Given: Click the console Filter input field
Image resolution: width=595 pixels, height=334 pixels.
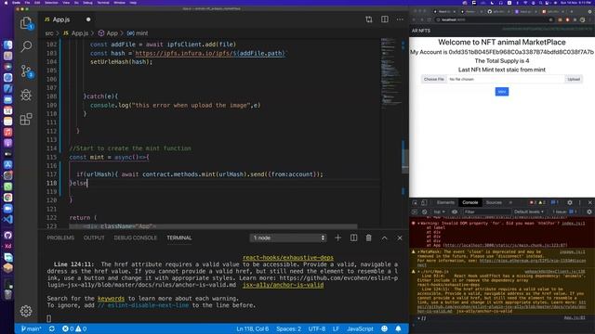Looking at the screenshot, I should coord(486,212).
